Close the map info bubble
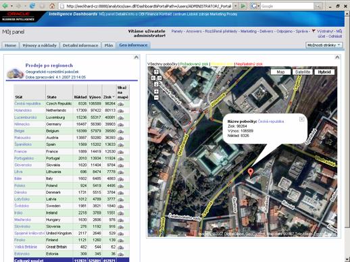The image size is (350, 262). [x=301, y=119]
